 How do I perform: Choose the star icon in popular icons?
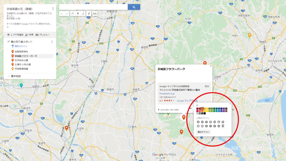(219, 126)
